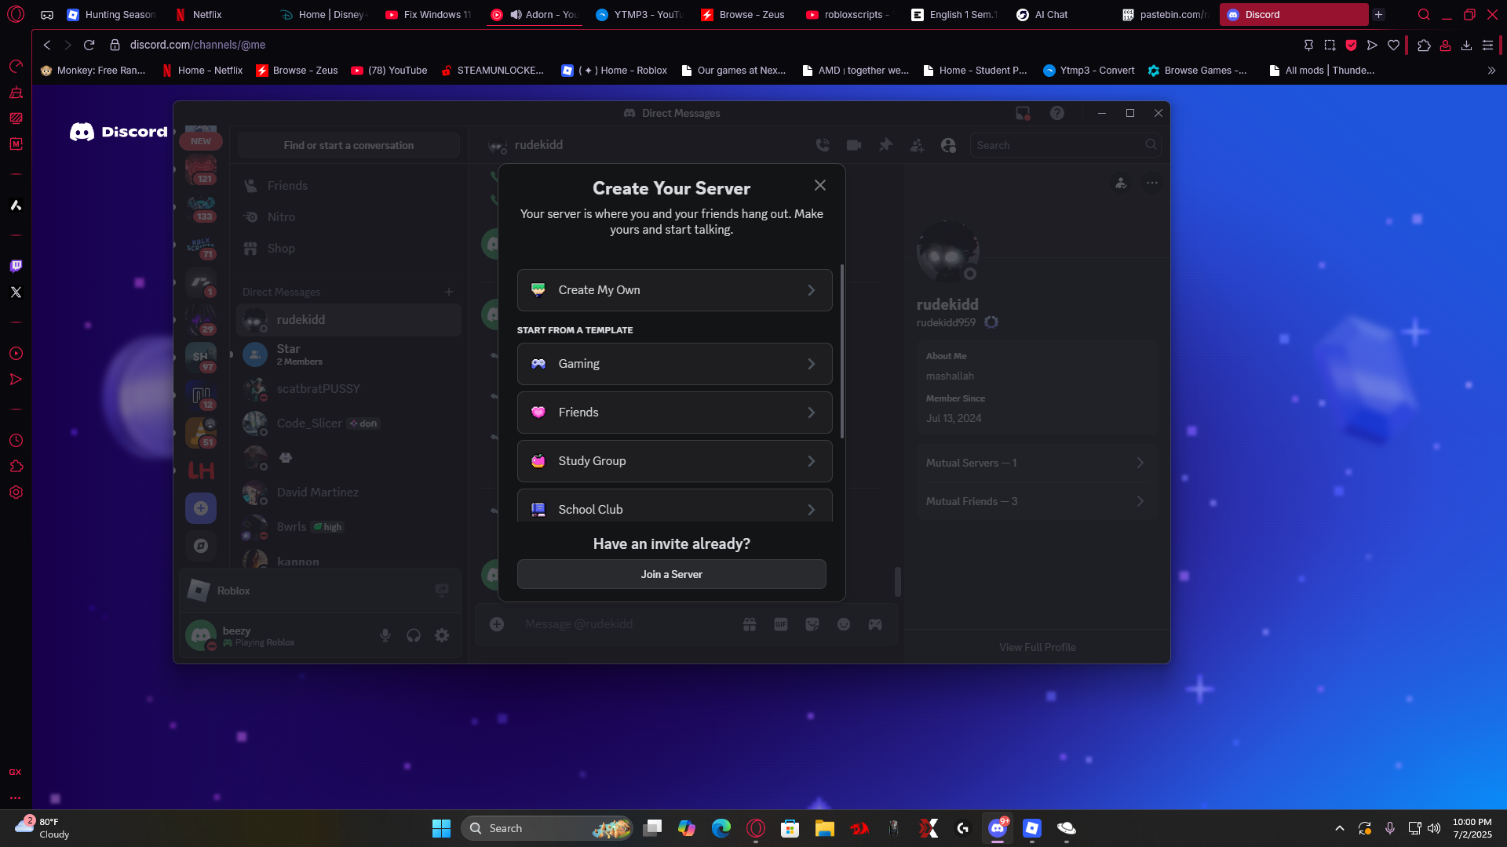This screenshot has height=847, width=1507.
Task: Open the Star group DM
Action: click(348, 354)
